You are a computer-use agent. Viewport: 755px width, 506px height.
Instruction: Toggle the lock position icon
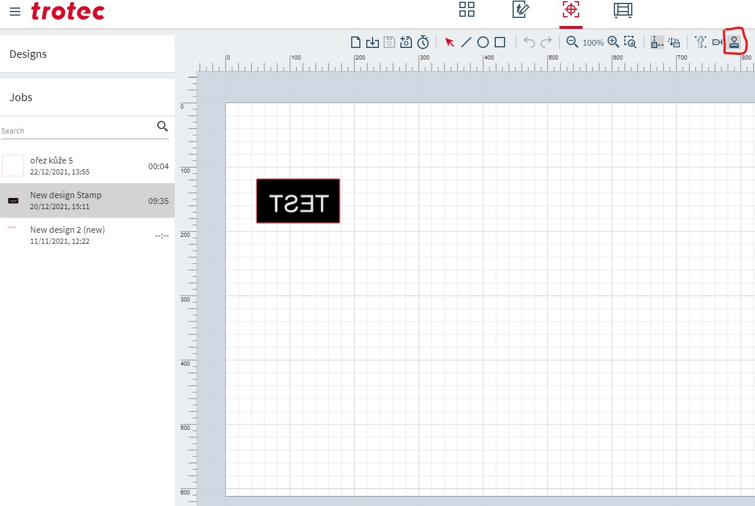click(x=674, y=42)
